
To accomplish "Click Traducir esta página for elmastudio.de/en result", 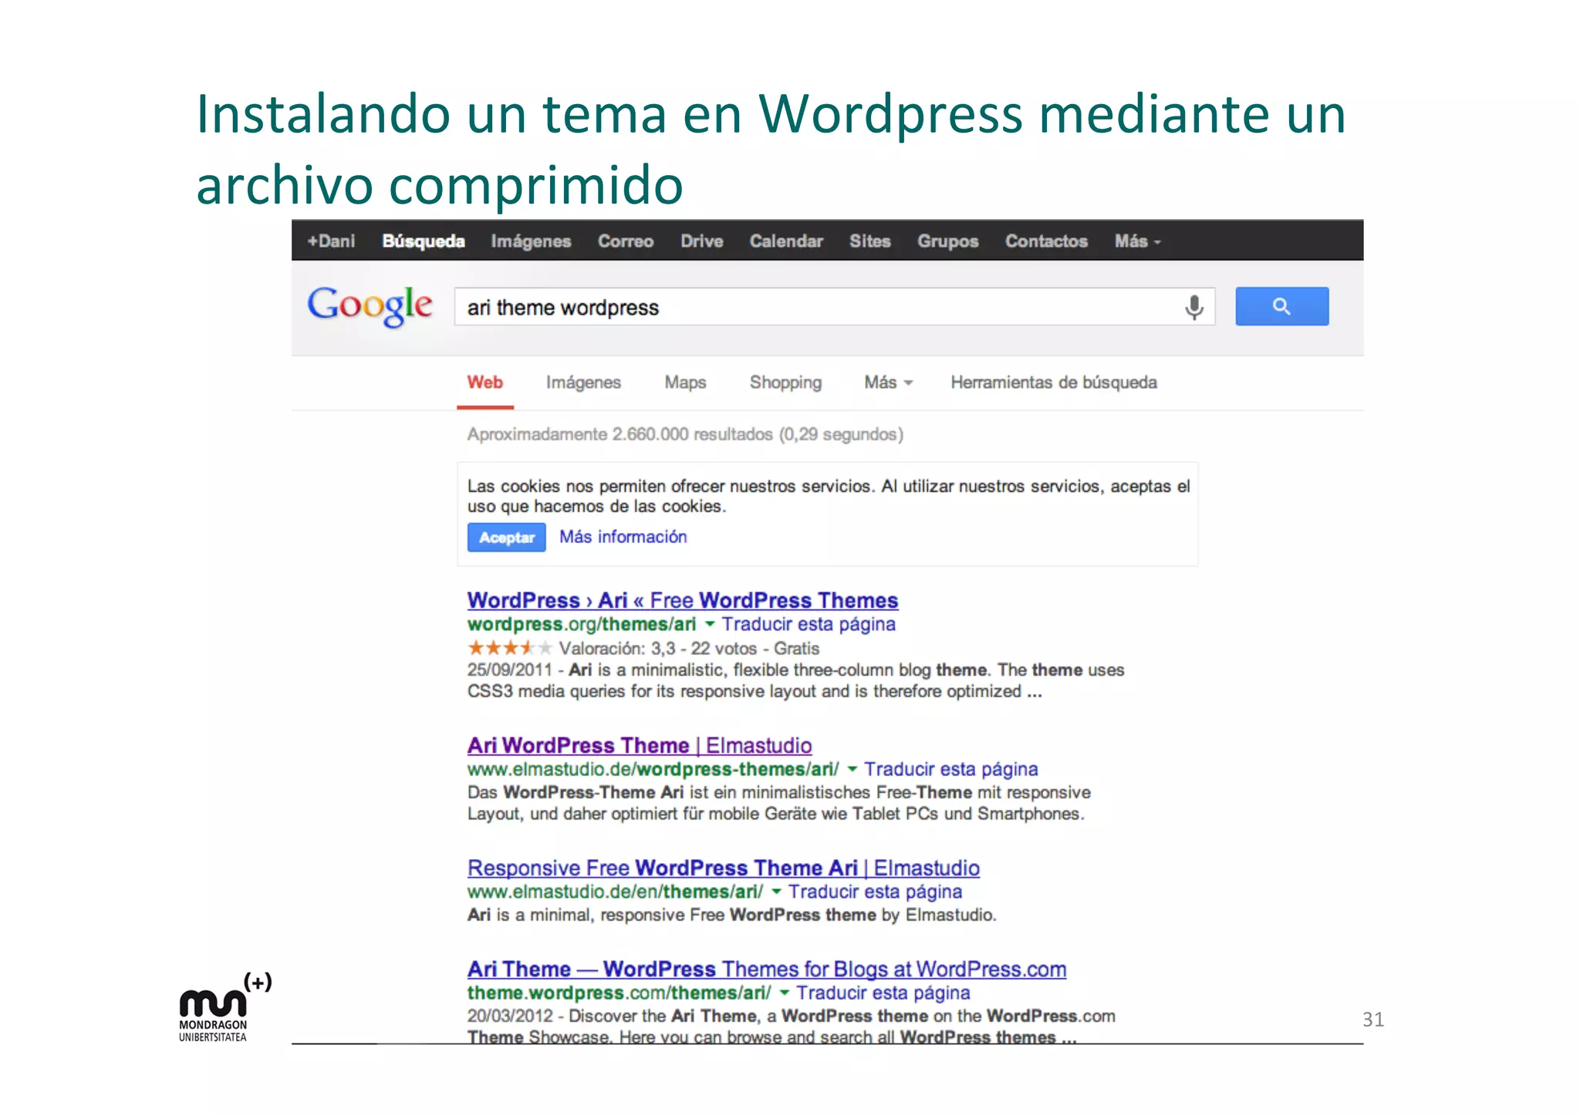I will click(x=876, y=892).
